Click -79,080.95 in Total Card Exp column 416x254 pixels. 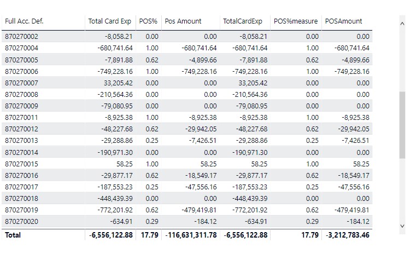117,106
